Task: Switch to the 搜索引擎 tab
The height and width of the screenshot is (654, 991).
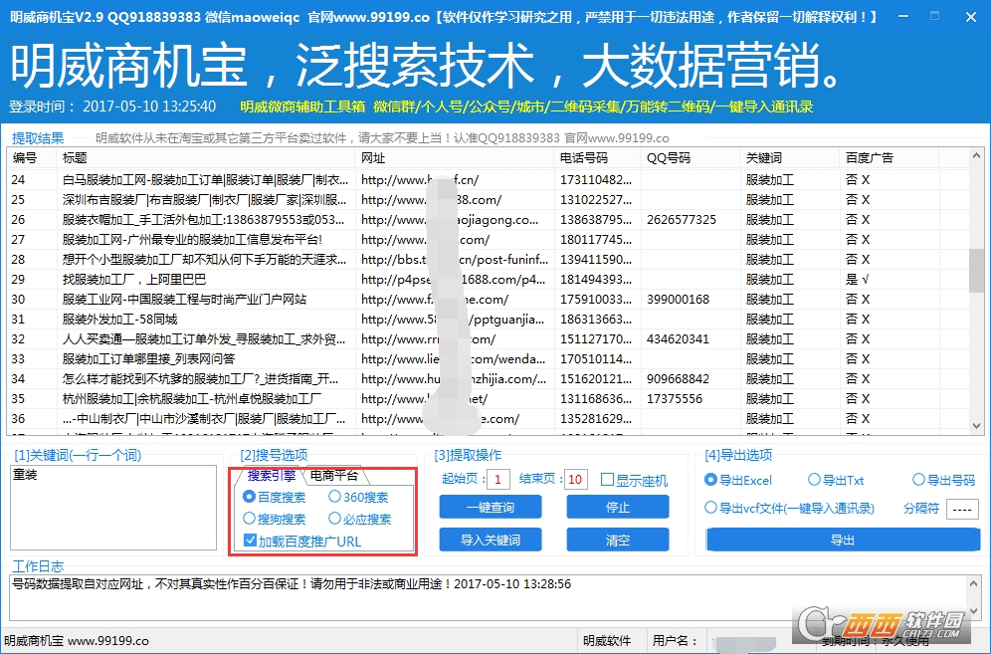Action: point(272,475)
